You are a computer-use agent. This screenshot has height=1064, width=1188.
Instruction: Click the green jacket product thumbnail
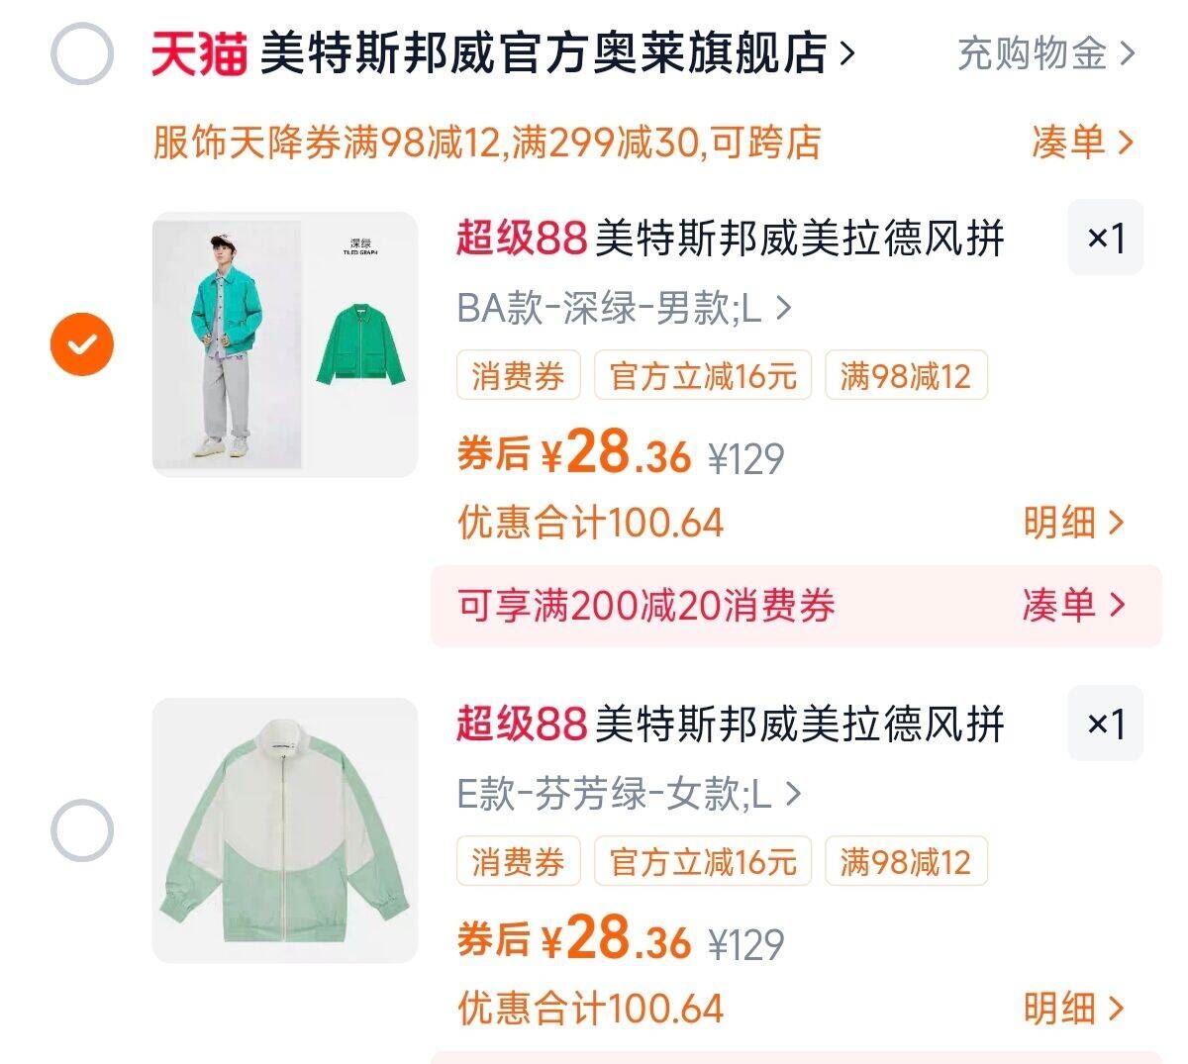[283, 341]
